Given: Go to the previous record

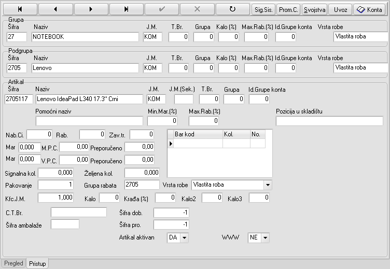Looking at the screenshot, I should pos(55,9).
